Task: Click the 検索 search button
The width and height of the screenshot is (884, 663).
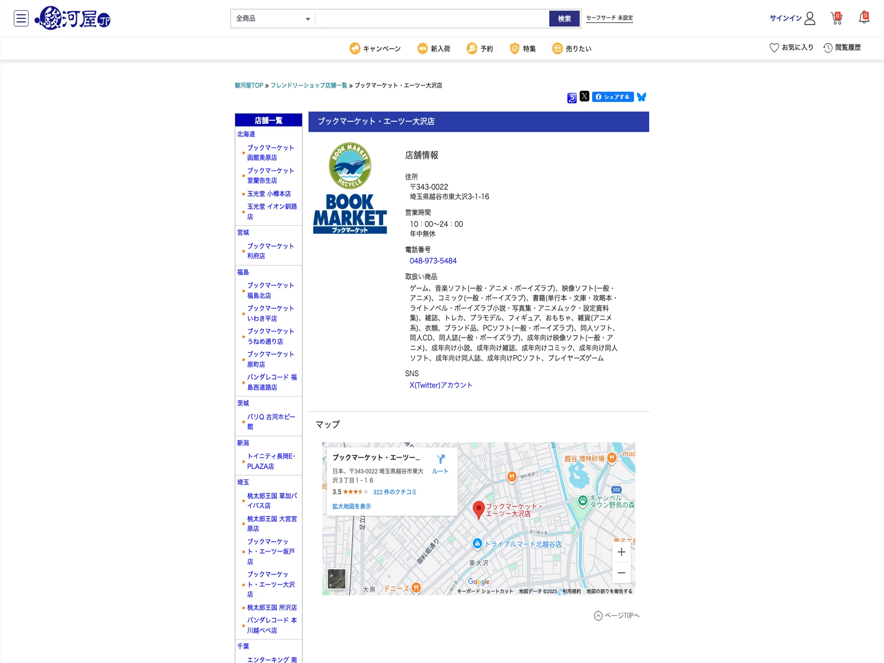Action: pos(564,19)
